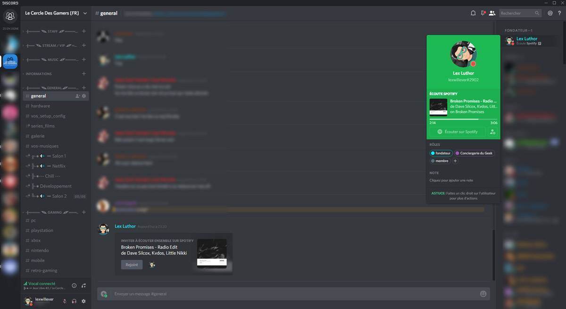The height and width of the screenshot is (309, 566).
Task: Open the playstation channel
Action: click(x=56, y=231)
